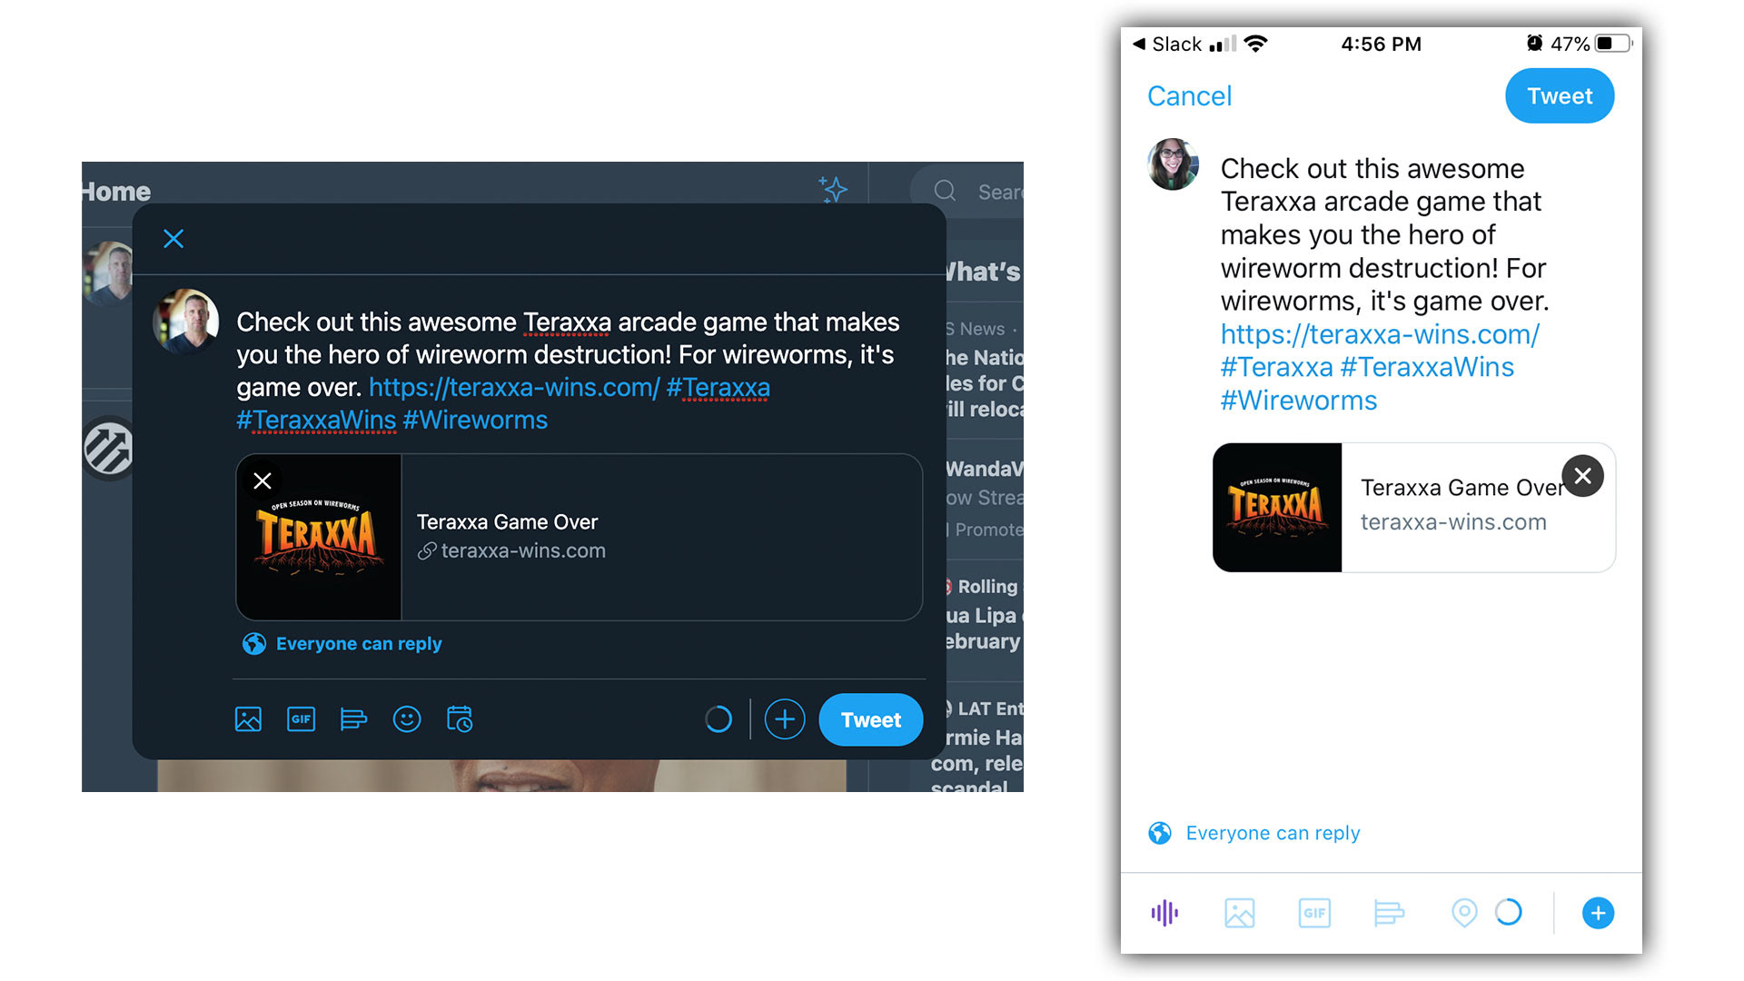Send the tweet from the desktop composer
Image resolution: width=1744 pixels, height=981 pixels.
coord(871,719)
